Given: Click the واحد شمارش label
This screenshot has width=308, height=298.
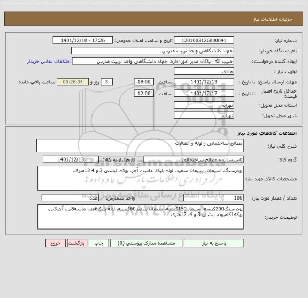Looking at the screenshot, I should click(x=120, y=198).
